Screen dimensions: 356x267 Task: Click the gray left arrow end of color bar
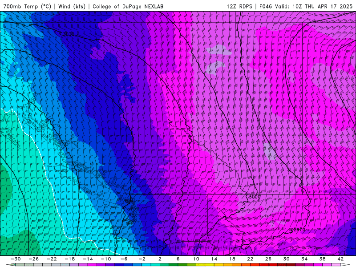[x=11, y=265]
